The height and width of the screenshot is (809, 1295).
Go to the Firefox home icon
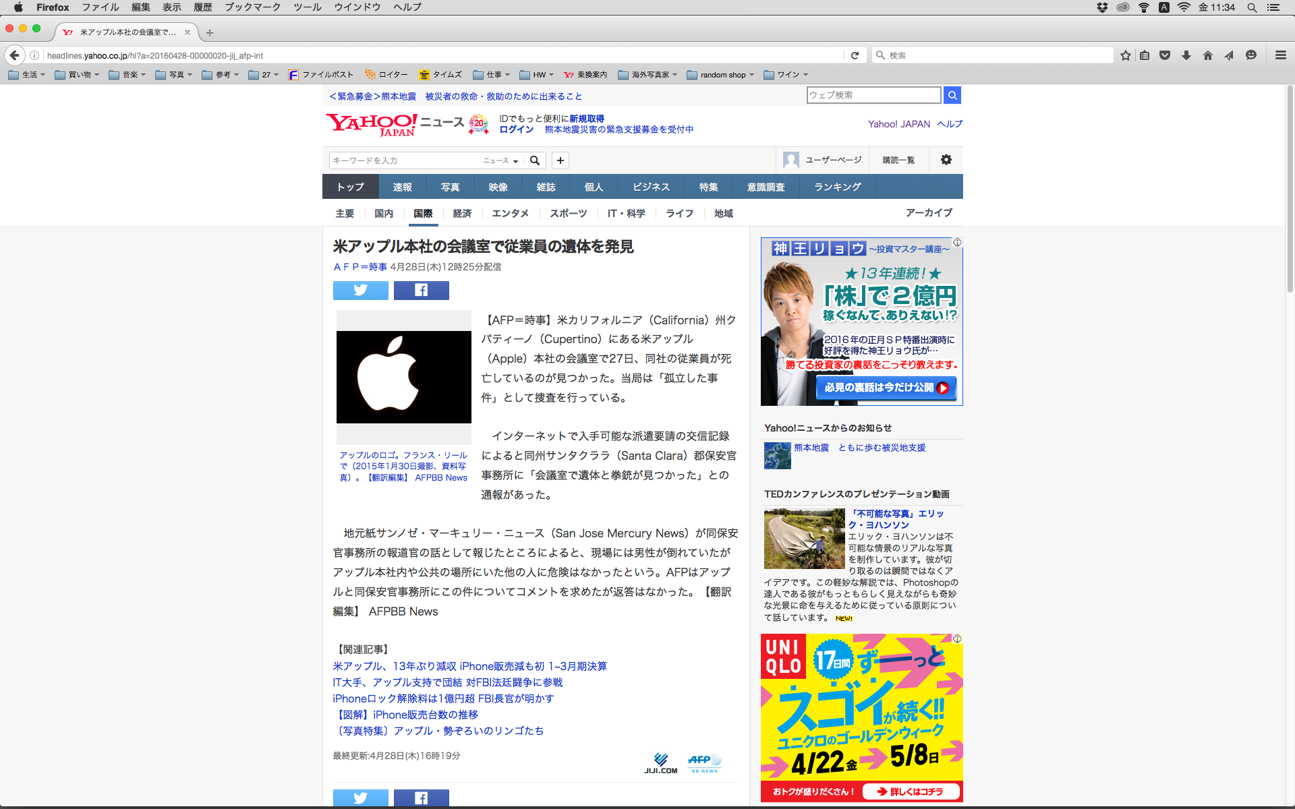[1207, 55]
